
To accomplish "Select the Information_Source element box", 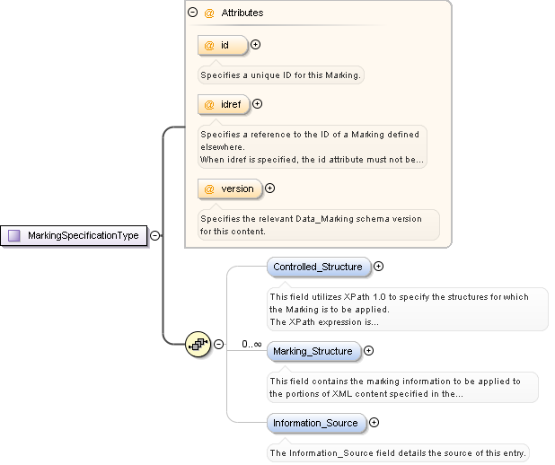I will click(315, 423).
